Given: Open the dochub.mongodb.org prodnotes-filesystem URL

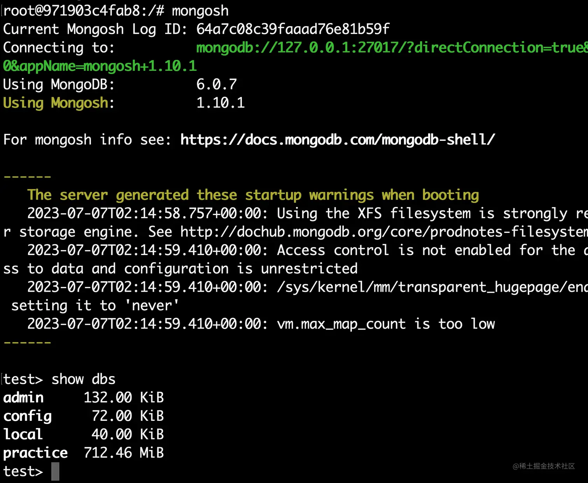Looking at the screenshot, I should (x=384, y=232).
